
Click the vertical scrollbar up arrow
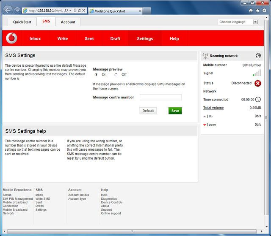[x=267, y=18]
